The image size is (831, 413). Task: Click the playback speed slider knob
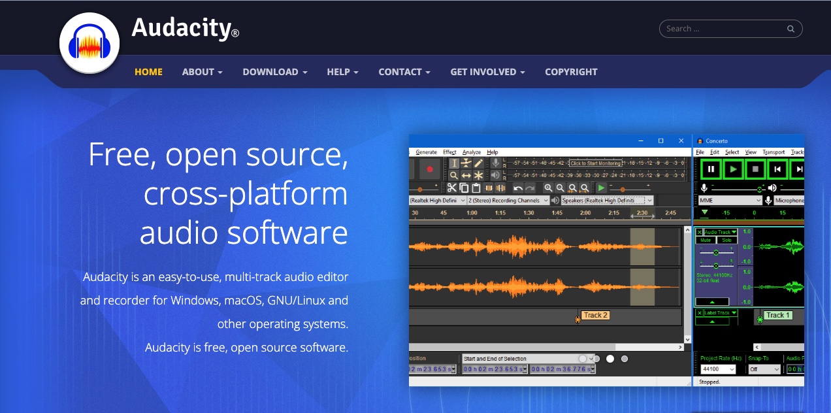pyautogui.click(x=623, y=189)
